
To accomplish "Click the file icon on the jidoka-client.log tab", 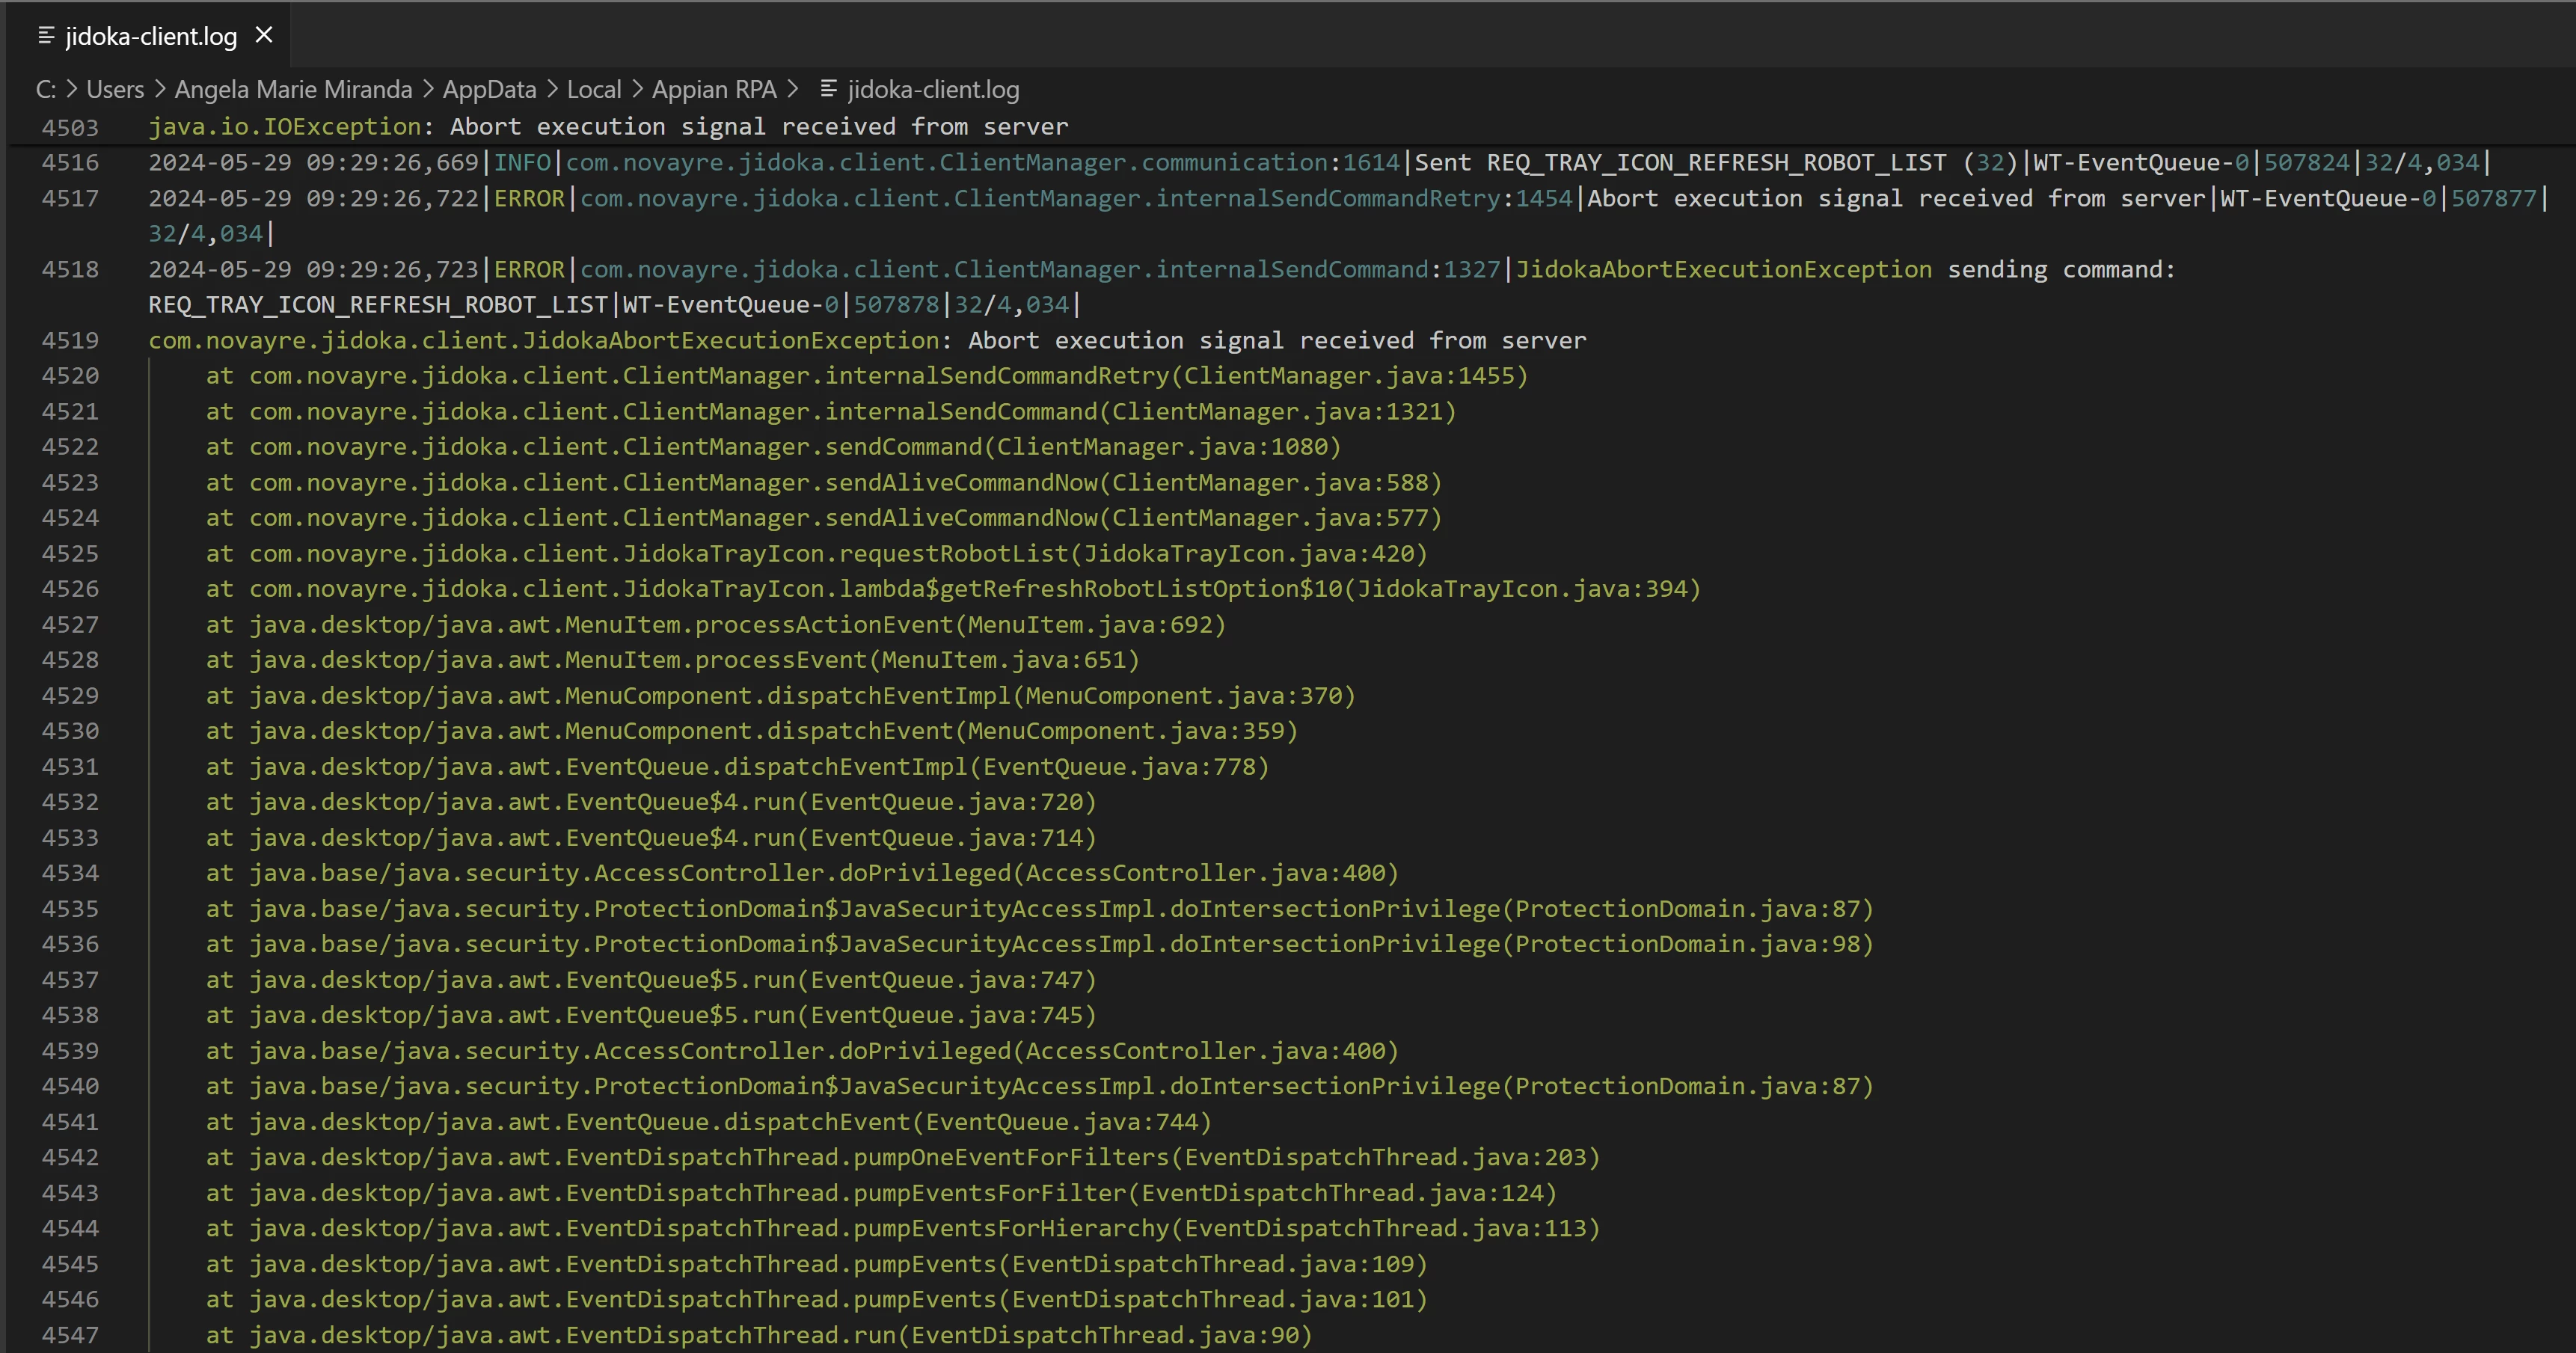I will (x=46, y=36).
